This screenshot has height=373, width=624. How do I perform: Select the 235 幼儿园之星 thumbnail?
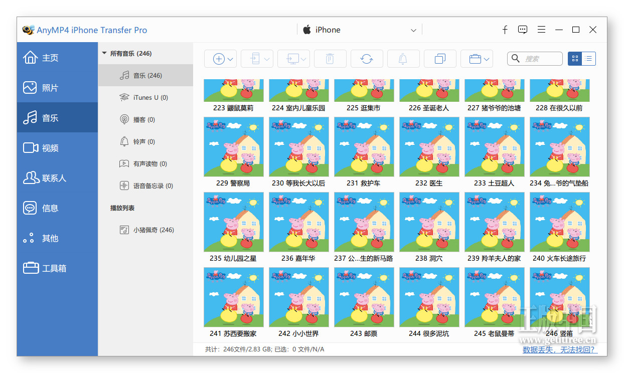(234, 222)
